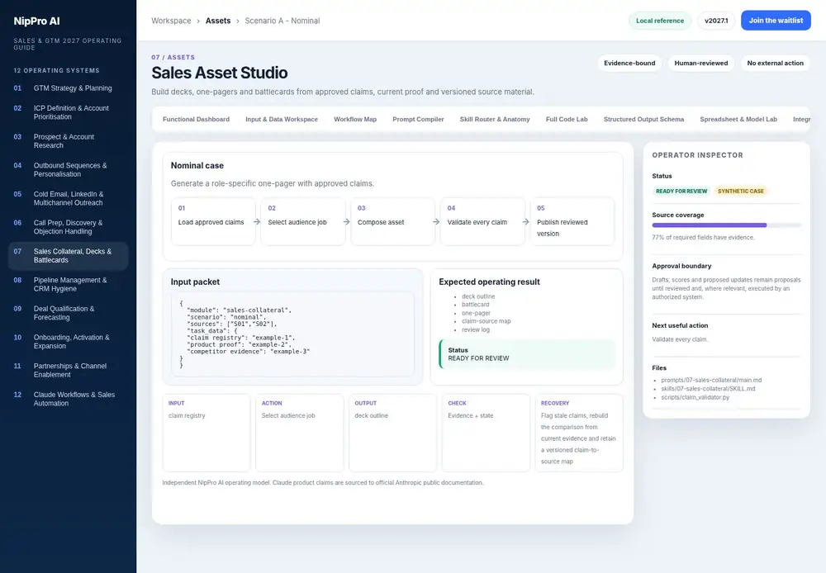Click the Human-reviewed chip
The height and width of the screenshot is (573, 826).
pyautogui.click(x=701, y=64)
